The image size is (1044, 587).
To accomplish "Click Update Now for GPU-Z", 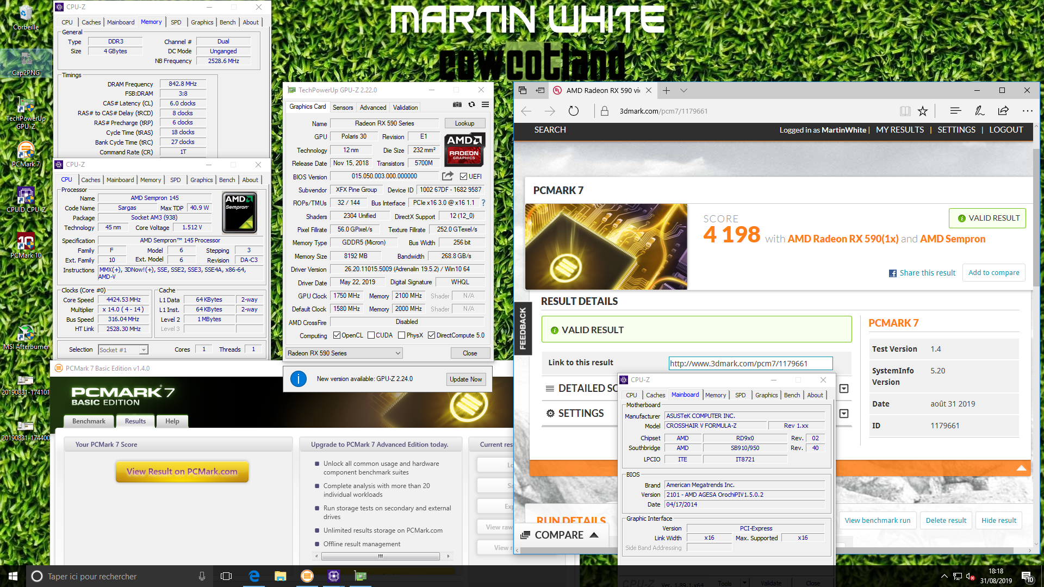I will 466,379.
